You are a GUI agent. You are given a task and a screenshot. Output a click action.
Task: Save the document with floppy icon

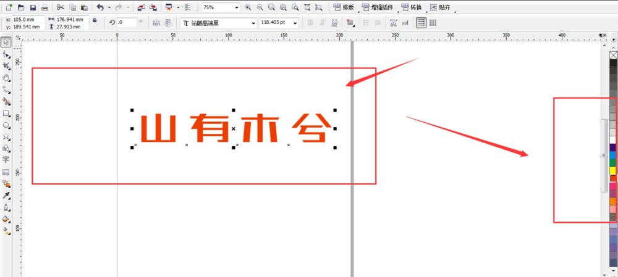point(33,7)
